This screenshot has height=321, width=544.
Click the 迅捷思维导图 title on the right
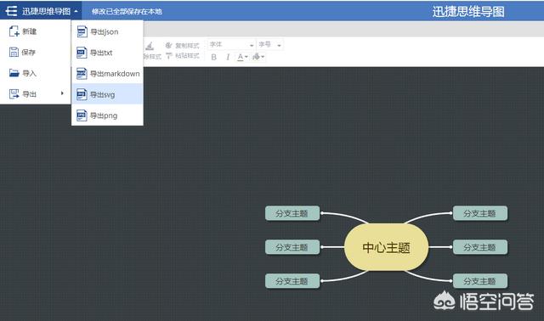(x=468, y=12)
